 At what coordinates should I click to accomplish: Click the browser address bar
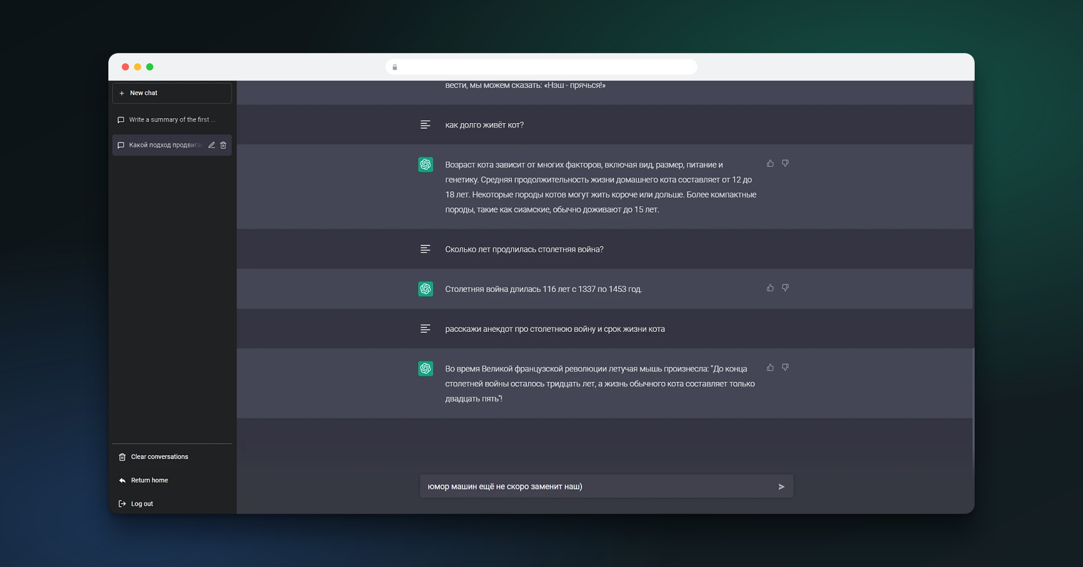point(541,67)
